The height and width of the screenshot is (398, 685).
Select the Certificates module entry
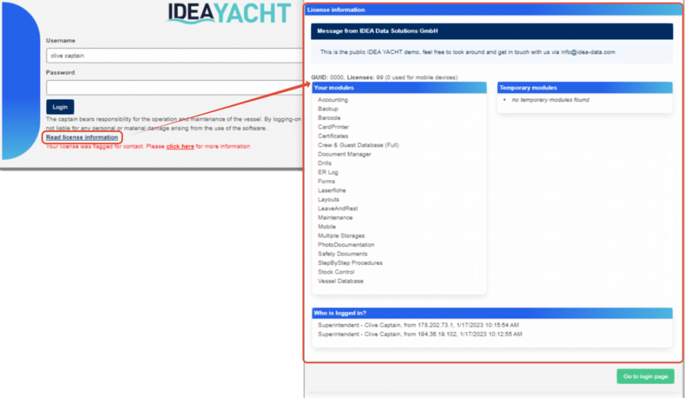(333, 136)
